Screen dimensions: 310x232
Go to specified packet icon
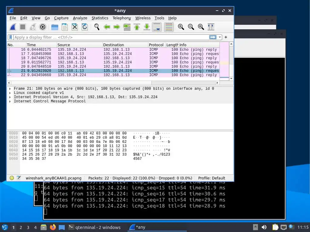[x=127, y=27]
